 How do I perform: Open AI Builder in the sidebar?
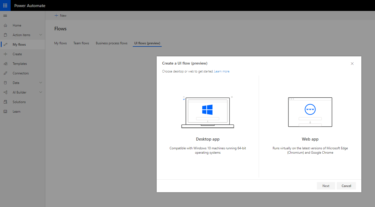point(20,92)
